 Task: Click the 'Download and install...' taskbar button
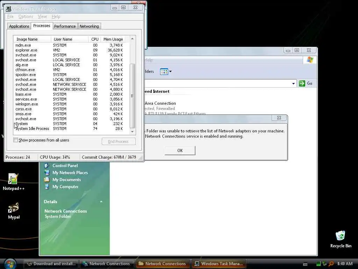click(x=51, y=264)
